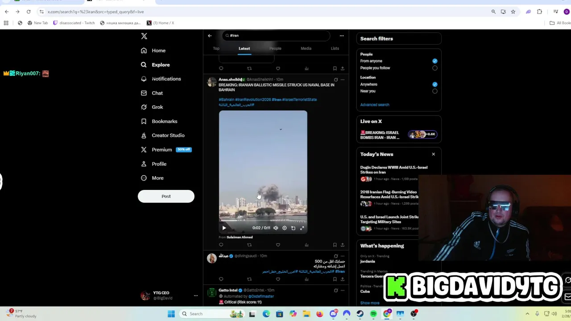The width and height of the screenshot is (571, 321).
Task: Play the missile strike video
Action: (x=224, y=228)
